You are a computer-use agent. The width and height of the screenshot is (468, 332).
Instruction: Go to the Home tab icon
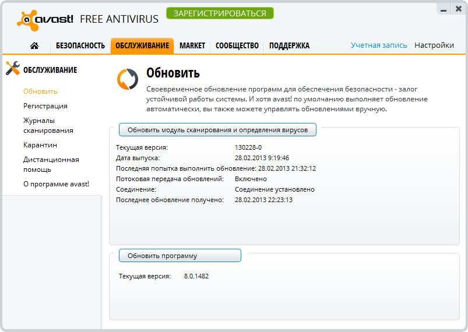[x=34, y=45]
